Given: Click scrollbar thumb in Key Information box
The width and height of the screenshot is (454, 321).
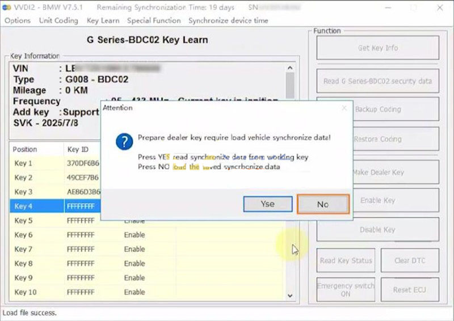Looking at the screenshot, I should 290,86.
